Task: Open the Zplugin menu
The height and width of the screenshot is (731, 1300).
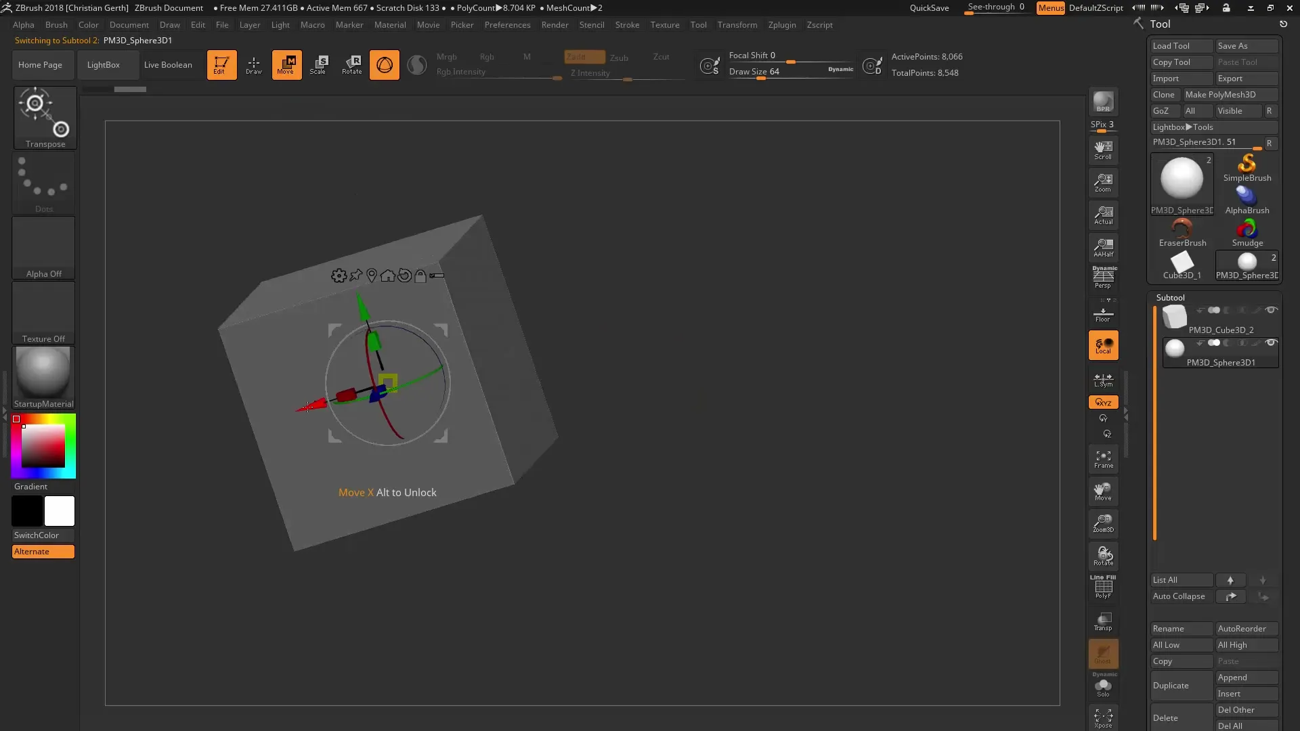Action: (x=782, y=25)
